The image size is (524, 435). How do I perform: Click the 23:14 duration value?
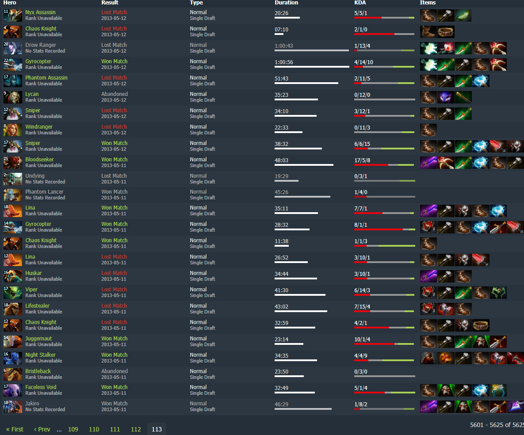point(281,340)
